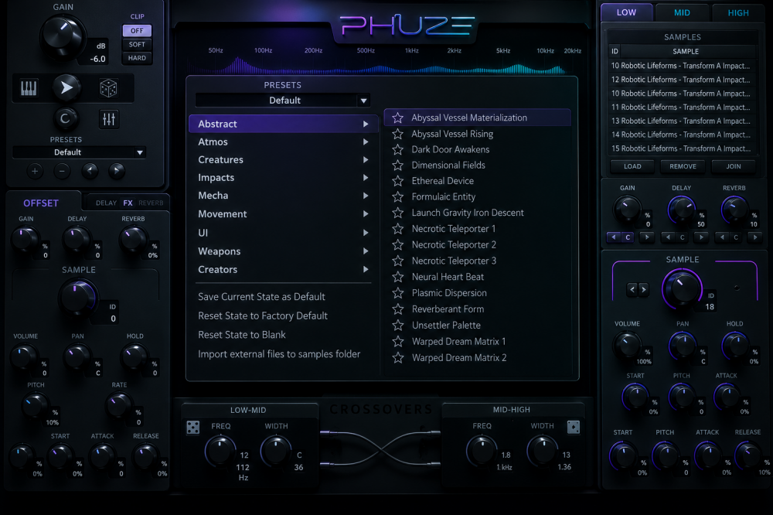Open the Default dropdown in center presets panel
This screenshot has width=773, height=515.
(282, 101)
